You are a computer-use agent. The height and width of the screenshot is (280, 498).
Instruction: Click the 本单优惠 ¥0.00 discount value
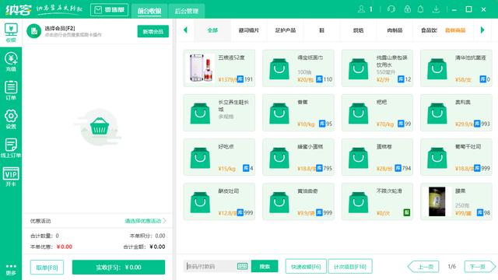[64, 247]
